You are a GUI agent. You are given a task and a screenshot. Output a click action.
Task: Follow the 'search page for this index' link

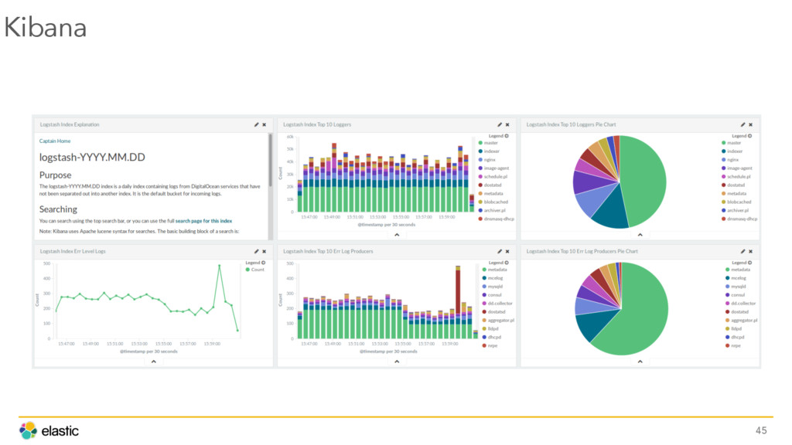coord(203,221)
